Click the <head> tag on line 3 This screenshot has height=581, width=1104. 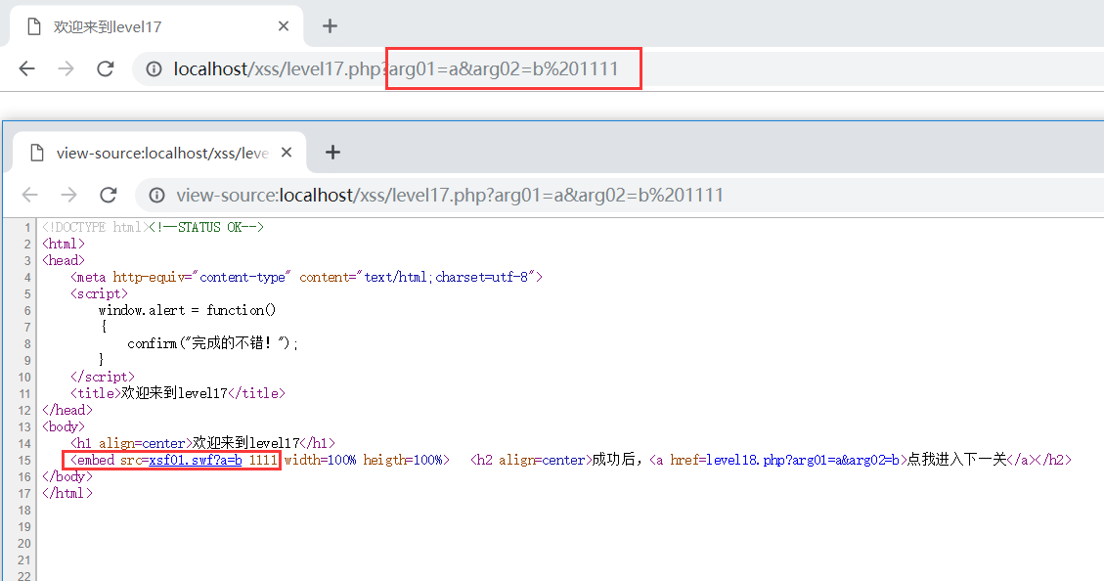pos(64,260)
